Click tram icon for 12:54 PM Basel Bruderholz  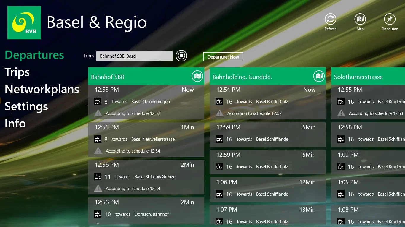coord(219,102)
